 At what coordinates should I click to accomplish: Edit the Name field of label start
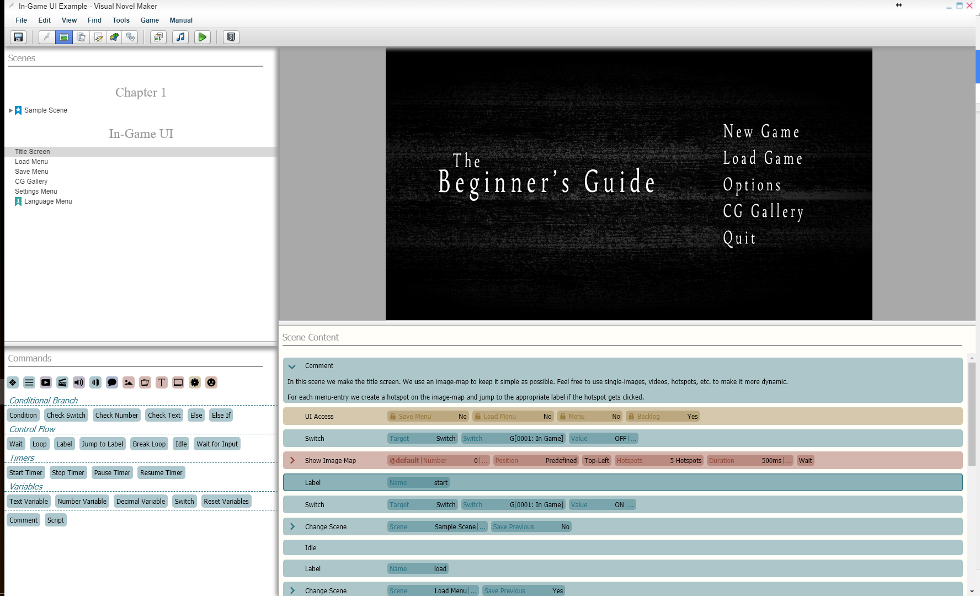click(x=418, y=483)
